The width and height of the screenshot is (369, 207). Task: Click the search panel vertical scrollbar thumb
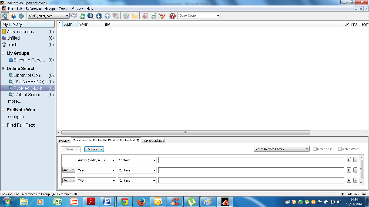coord(361,169)
